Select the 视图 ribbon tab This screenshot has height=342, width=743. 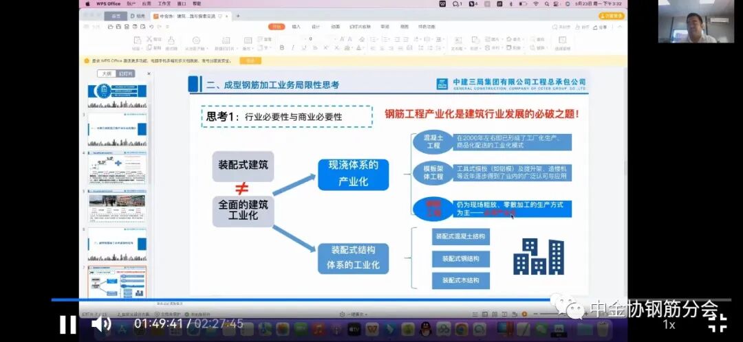405,27
